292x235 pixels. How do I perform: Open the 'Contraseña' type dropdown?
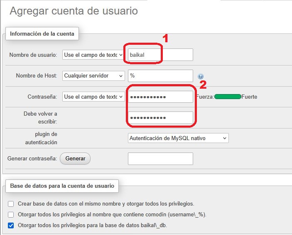[93, 97]
